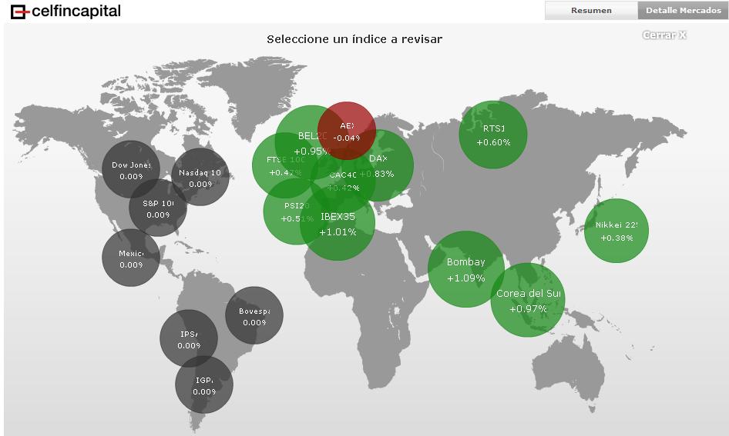The width and height of the screenshot is (729, 436).
Task: Select the Bovespa bubble in Brazil
Action: tap(254, 315)
